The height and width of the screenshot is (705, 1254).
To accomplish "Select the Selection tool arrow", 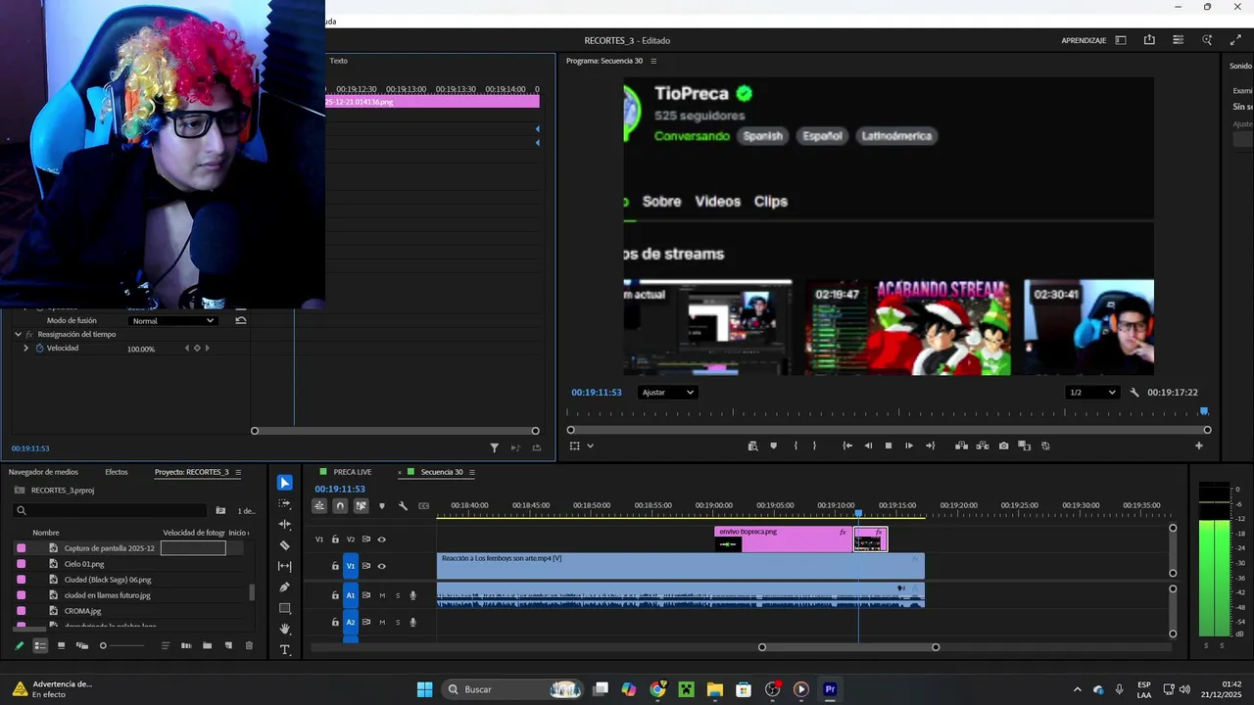I will pyautogui.click(x=284, y=483).
